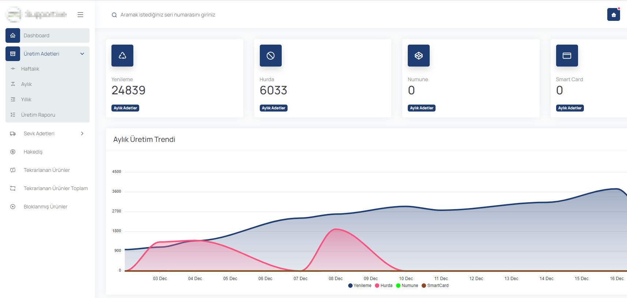Select Haftalık production counts

[x=30, y=69]
